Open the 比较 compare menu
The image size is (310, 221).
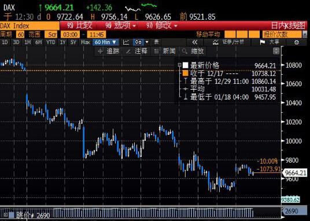point(80,25)
